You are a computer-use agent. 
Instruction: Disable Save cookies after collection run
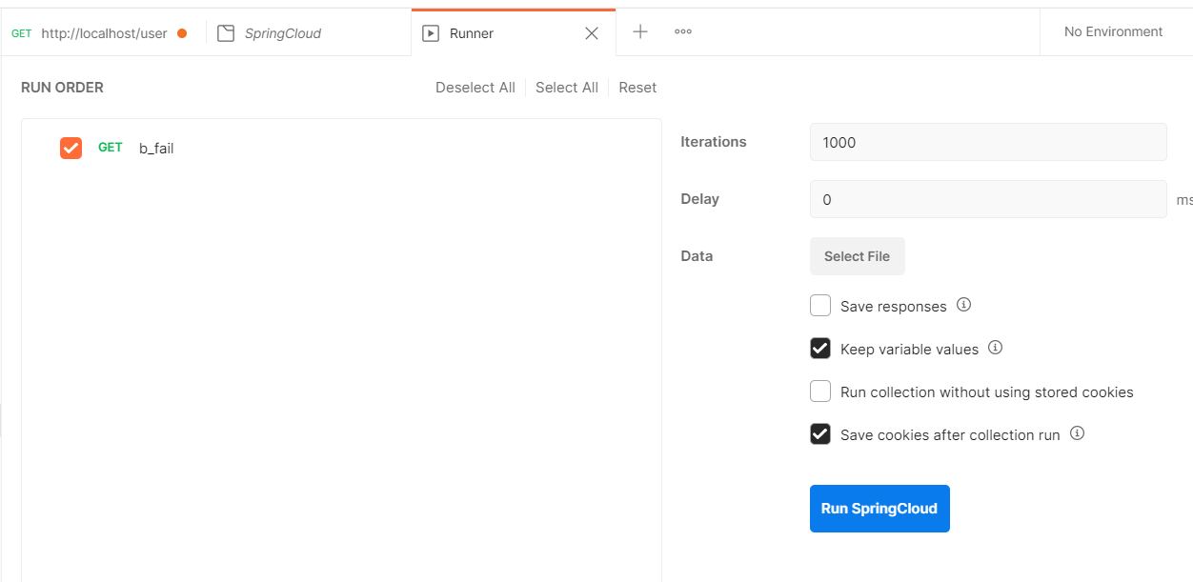[x=820, y=434]
